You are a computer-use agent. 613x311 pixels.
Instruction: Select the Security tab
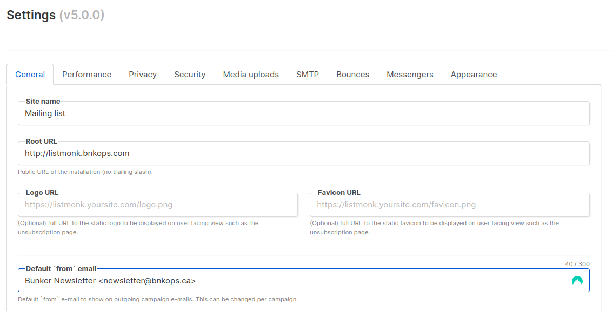pyautogui.click(x=190, y=74)
